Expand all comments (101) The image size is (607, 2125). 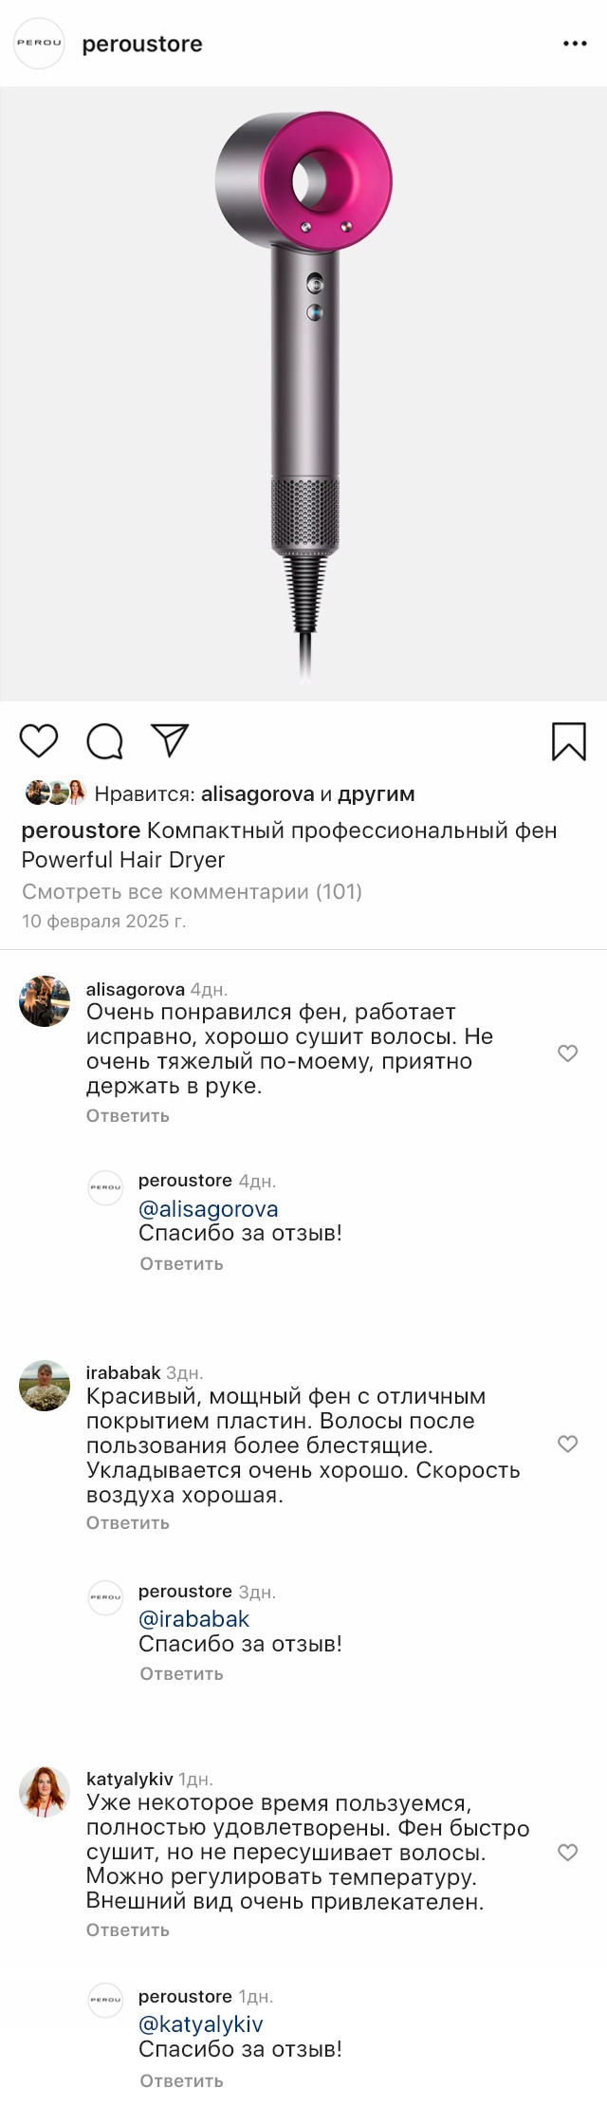pyautogui.click(x=192, y=891)
